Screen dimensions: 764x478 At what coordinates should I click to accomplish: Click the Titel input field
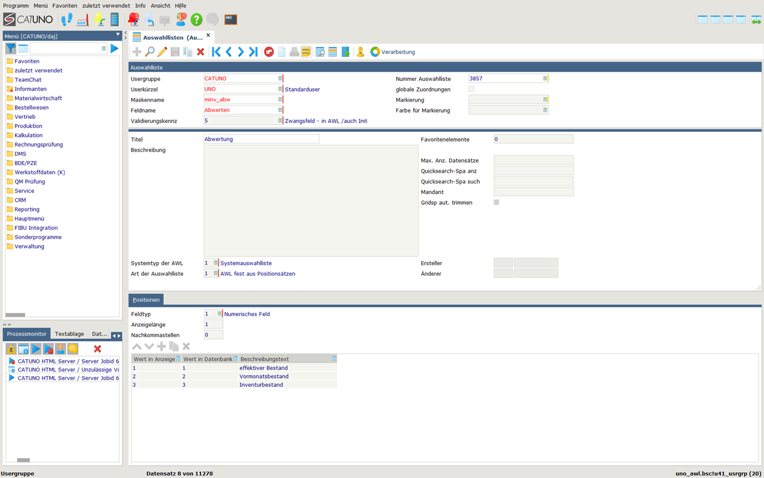[261, 139]
